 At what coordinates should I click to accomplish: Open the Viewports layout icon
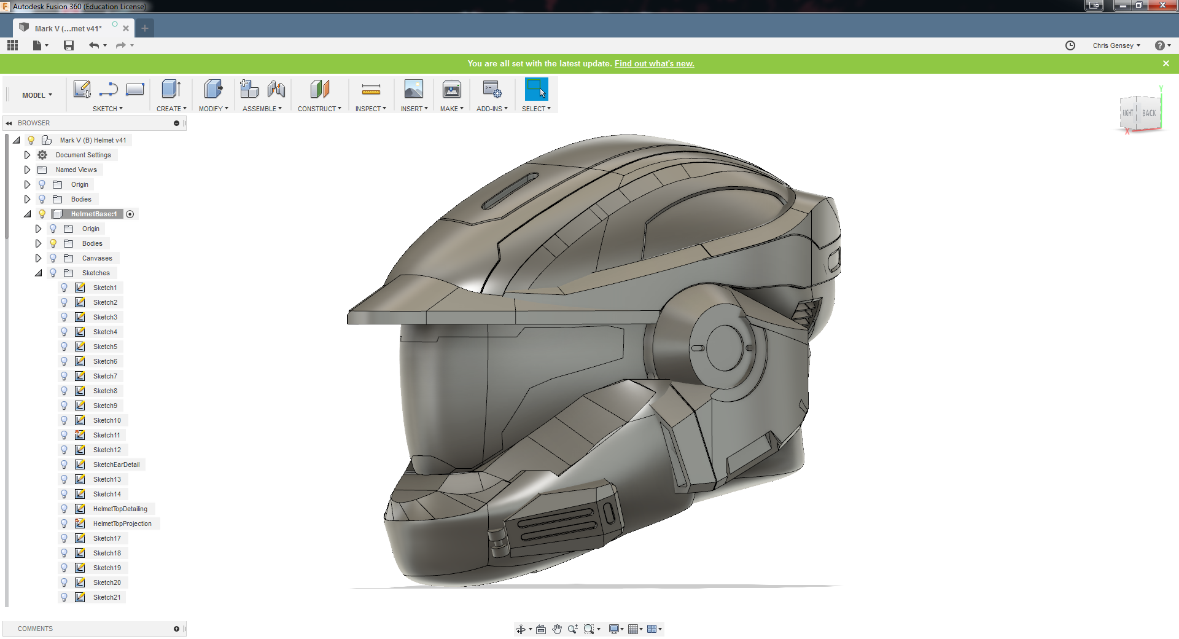(652, 629)
